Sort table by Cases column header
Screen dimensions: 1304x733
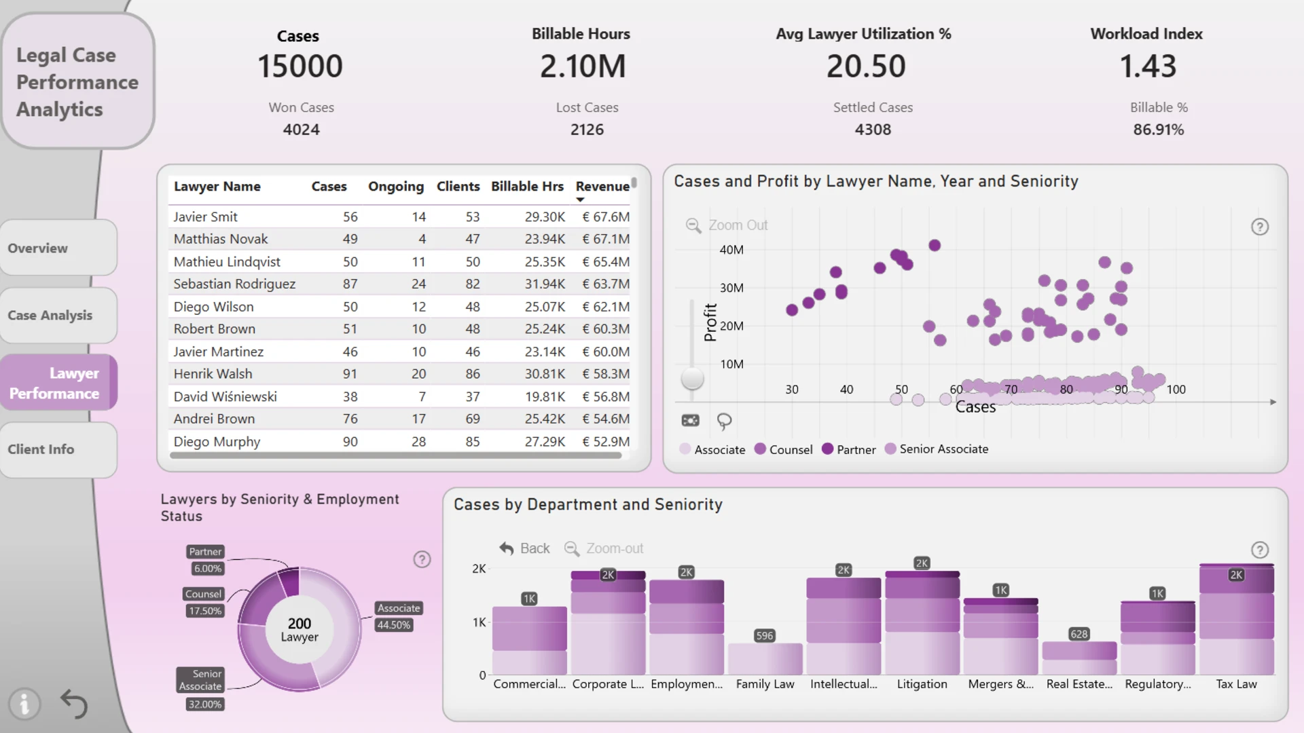tap(329, 187)
